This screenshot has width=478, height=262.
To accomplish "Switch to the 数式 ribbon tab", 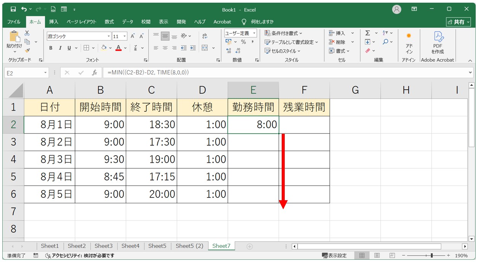I will [109, 22].
